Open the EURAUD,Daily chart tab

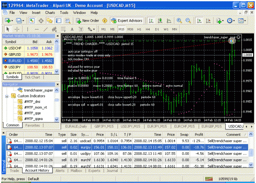[76, 127]
